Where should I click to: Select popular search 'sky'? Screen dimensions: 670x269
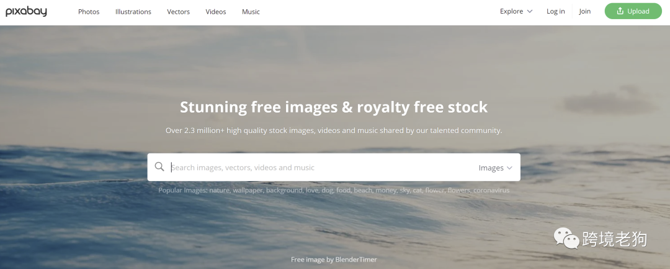click(x=404, y=190)
